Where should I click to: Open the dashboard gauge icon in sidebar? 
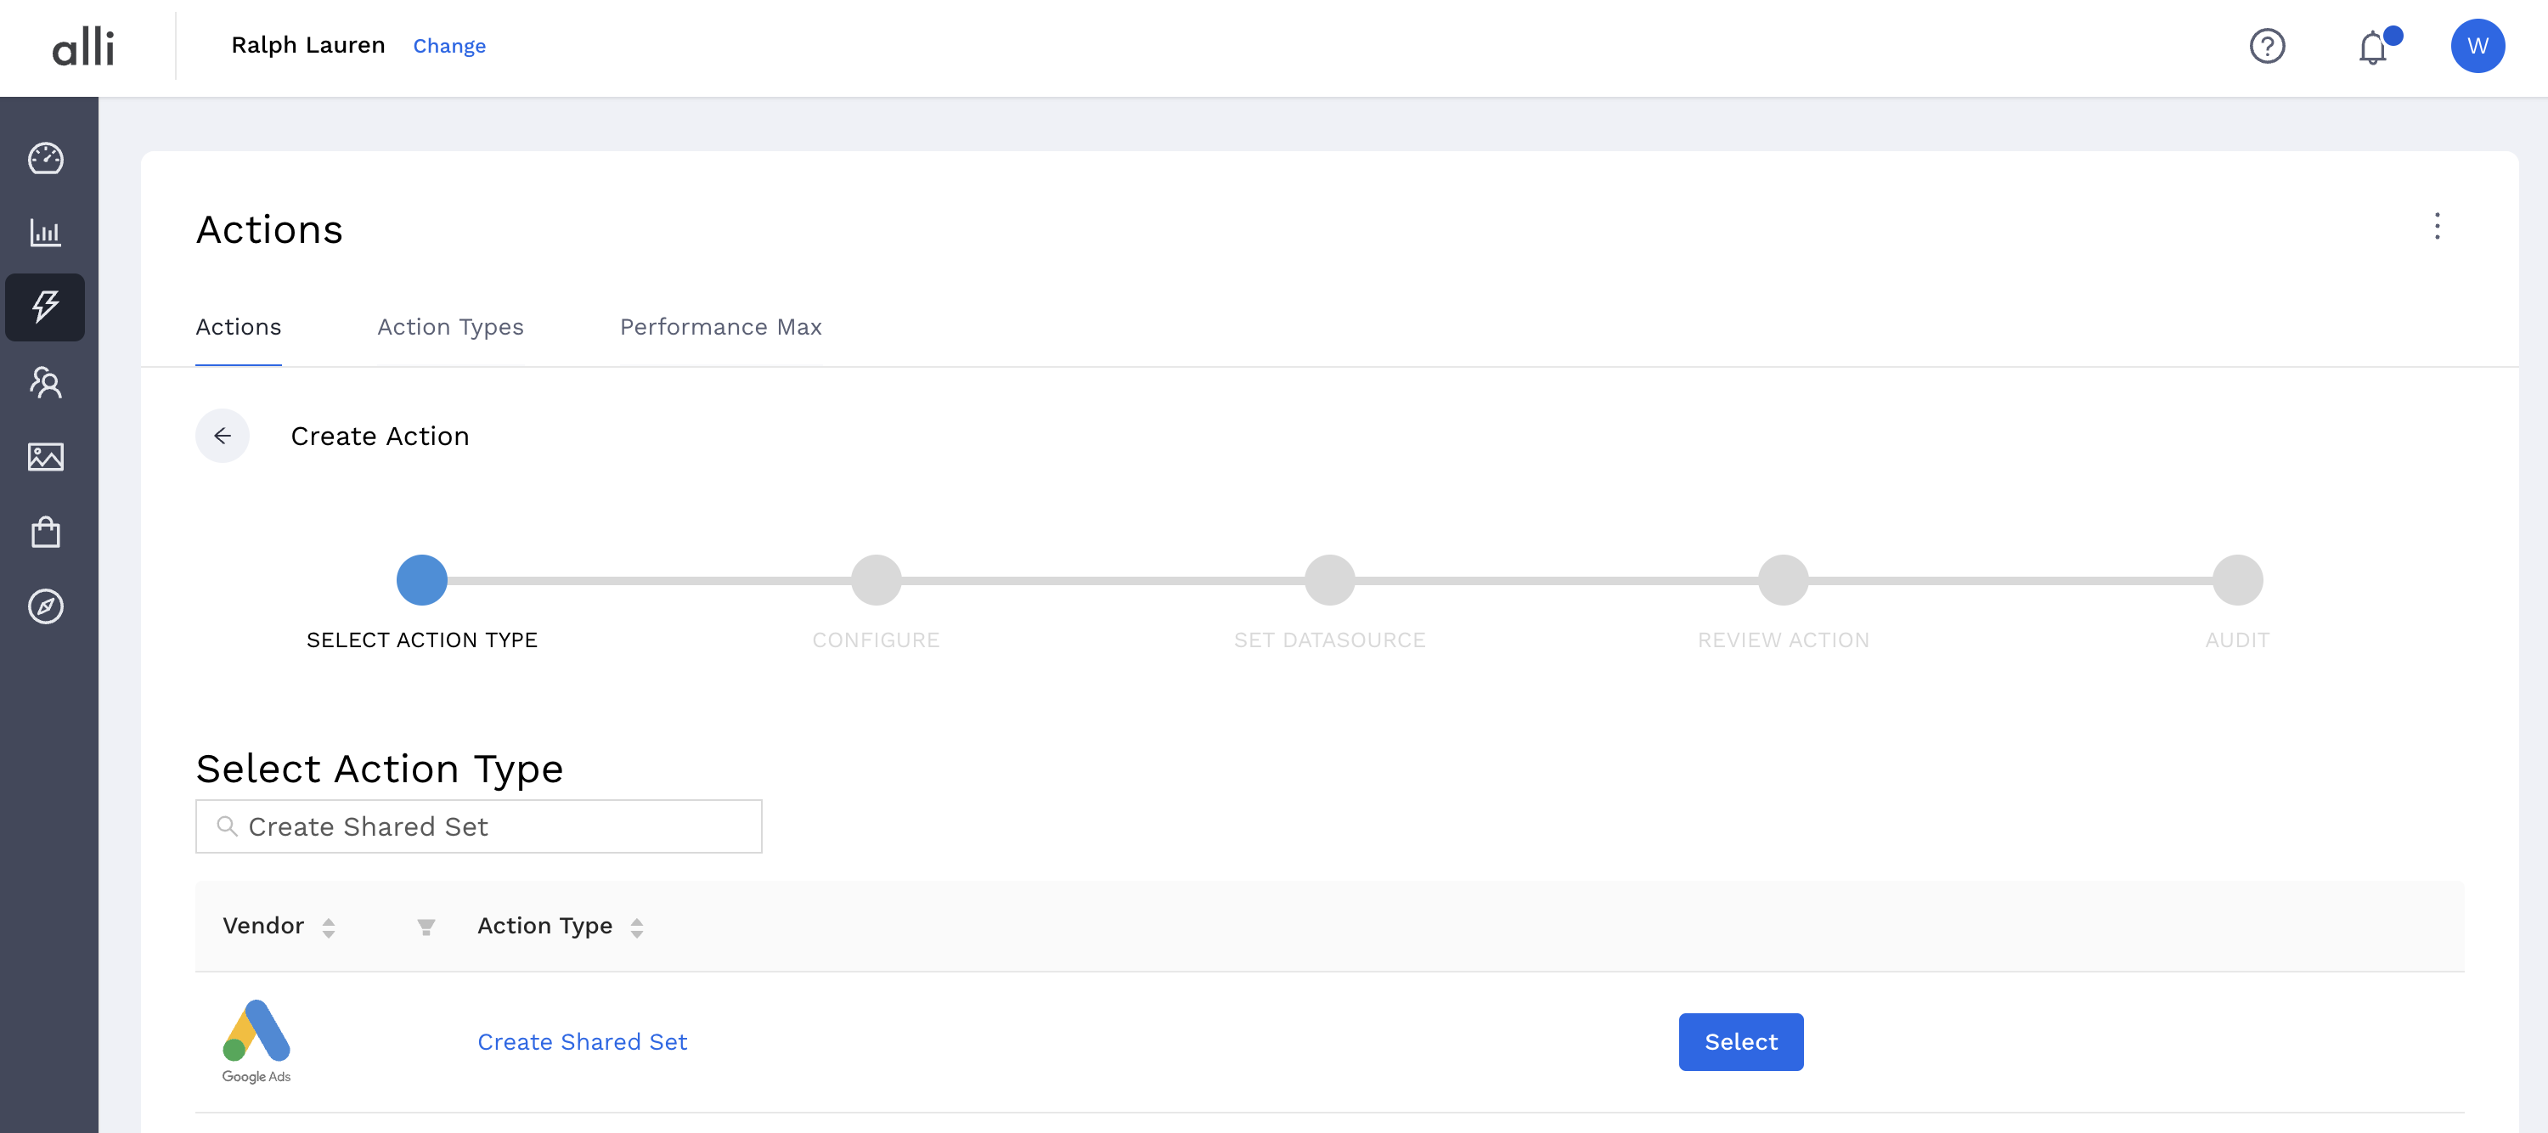click(46, 158)
